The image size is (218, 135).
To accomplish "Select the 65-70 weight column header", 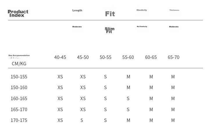I will coord(174,57).
